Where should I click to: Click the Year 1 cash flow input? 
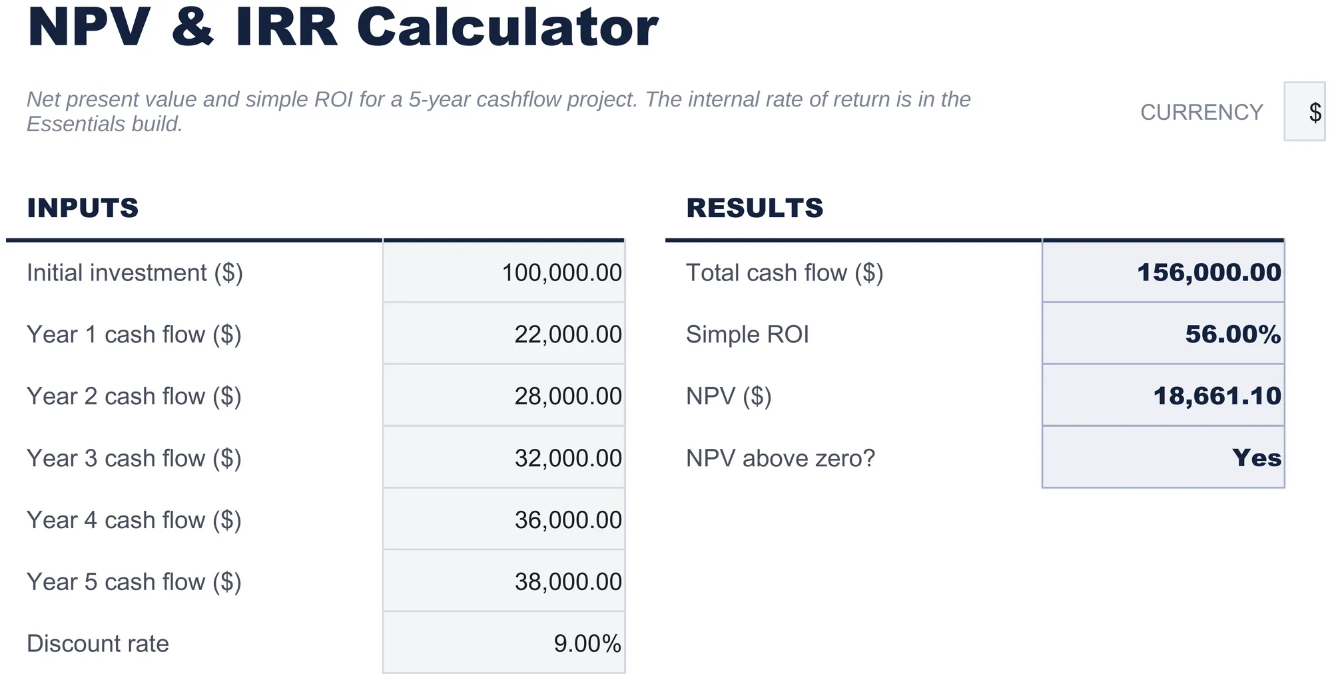(x=504, y=333)
